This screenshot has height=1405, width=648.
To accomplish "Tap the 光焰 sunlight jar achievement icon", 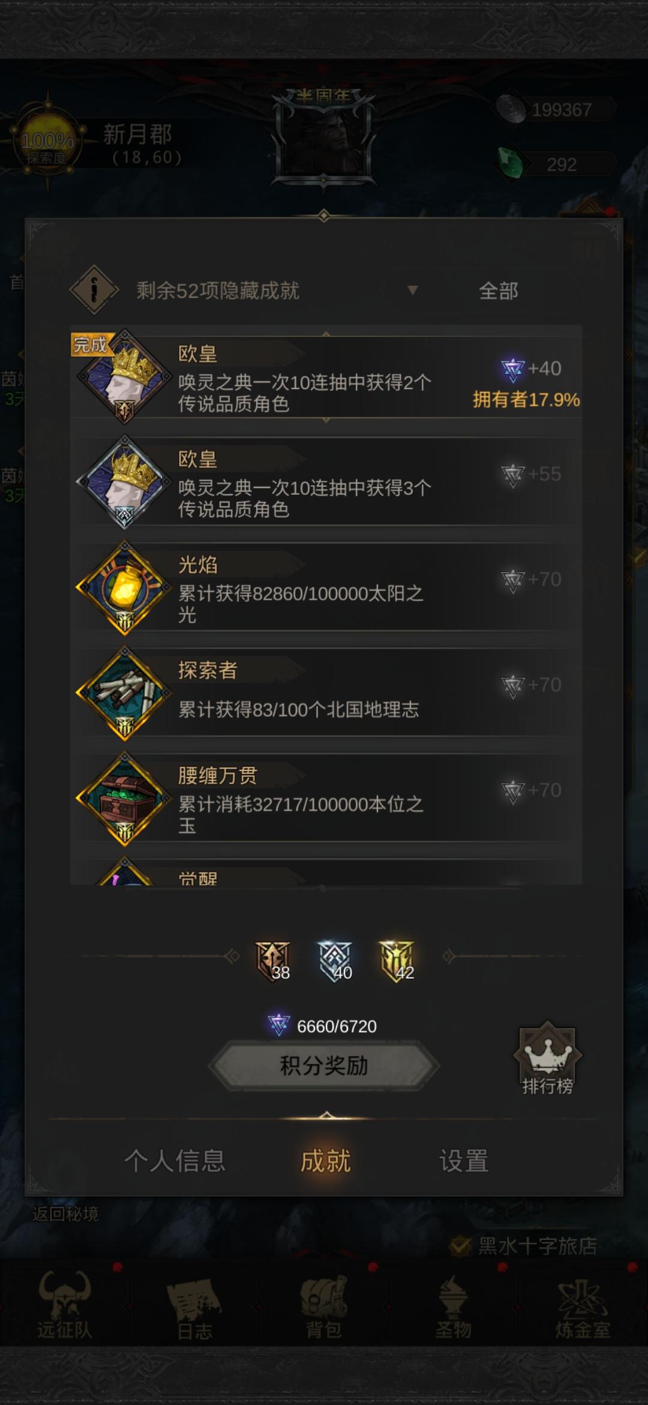I will [124, 588].
